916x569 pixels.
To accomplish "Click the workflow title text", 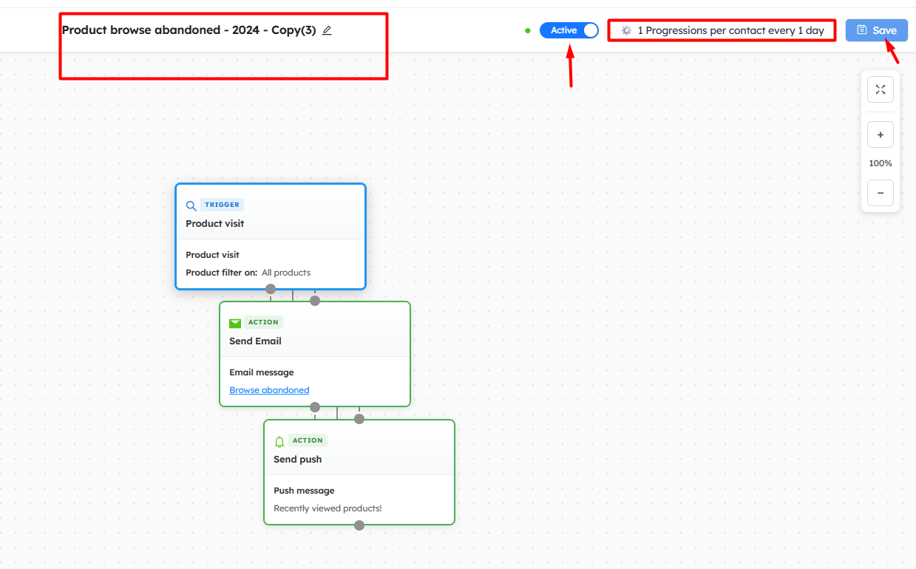I will (x=189, y=30).
